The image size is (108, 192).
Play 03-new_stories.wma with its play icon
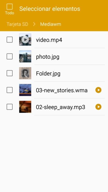(x=98, y=90)
